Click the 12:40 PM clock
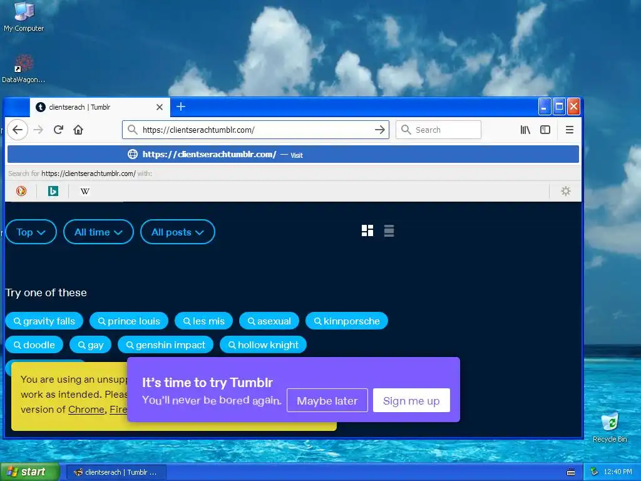The width and height of the screenshot is (641, 481). coord(618,472)
